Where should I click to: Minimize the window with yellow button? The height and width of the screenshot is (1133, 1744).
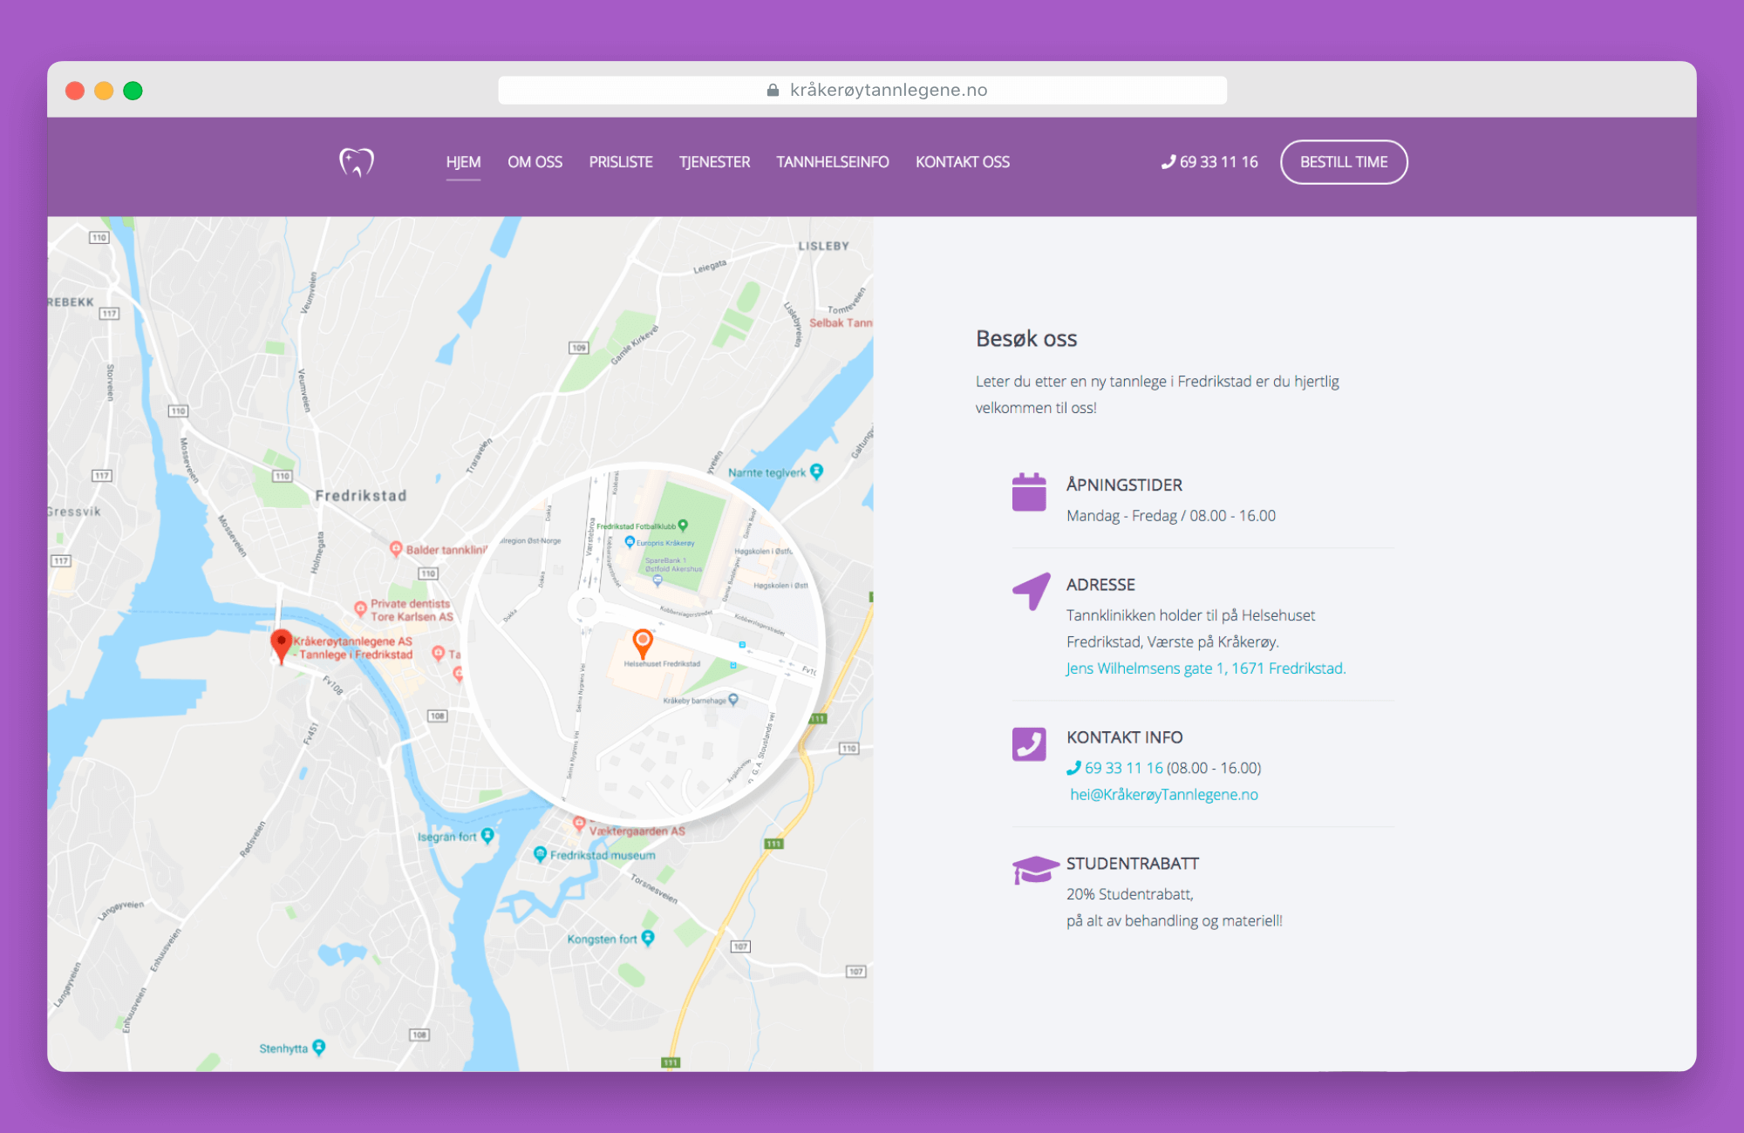pos(104,91)
